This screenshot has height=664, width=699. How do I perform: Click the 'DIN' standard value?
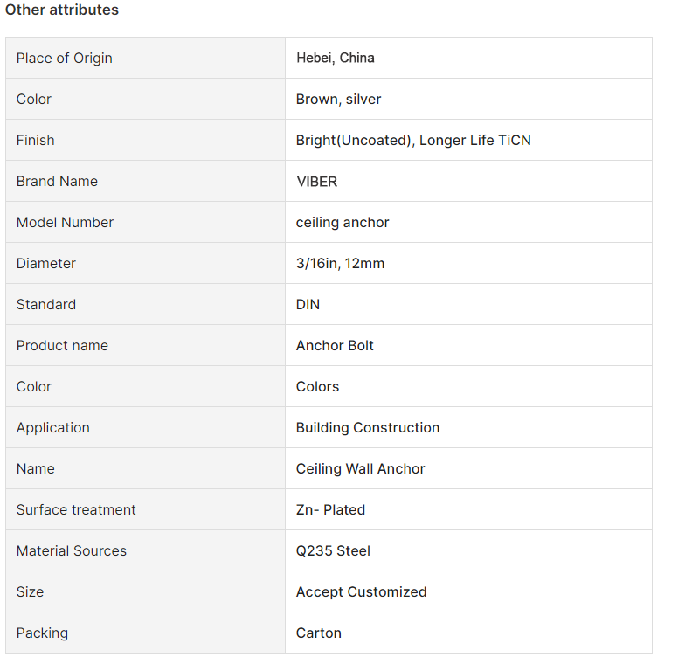pyautogui.click(x=308, y=304)
